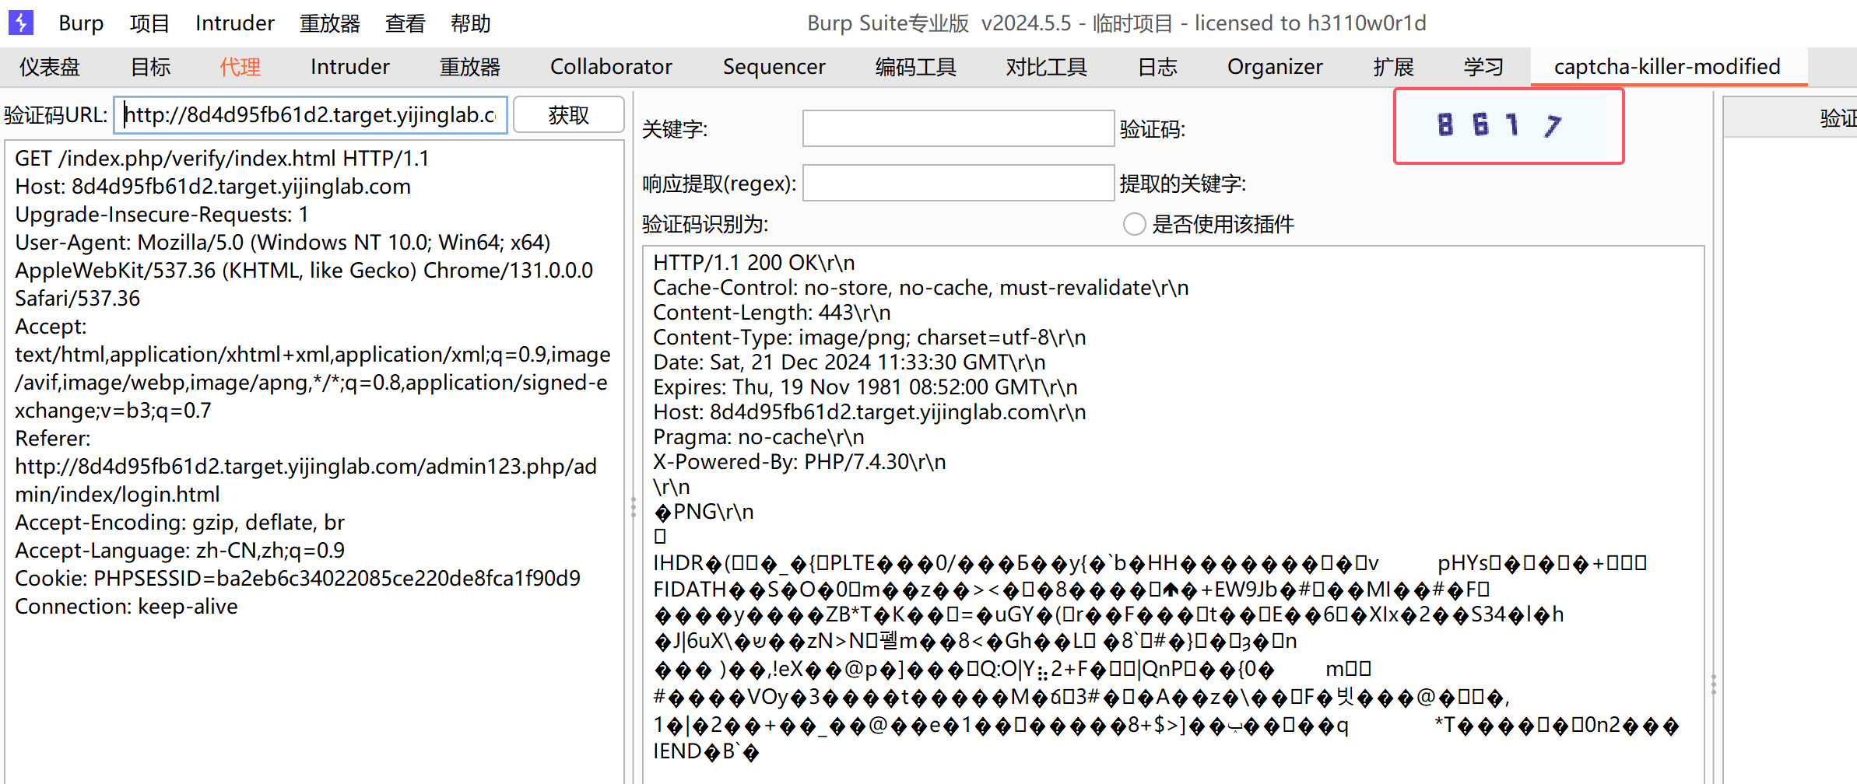
Task: Switch to the 对比工具 tab
Action: point(1046,67)
